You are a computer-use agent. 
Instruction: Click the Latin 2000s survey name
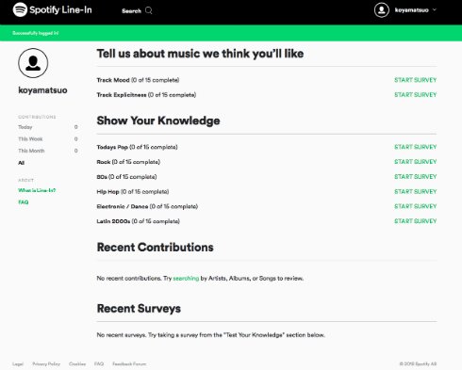point(113,221)
